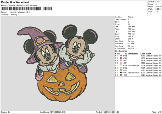Screen dimensions: 162x114
Task: Click thread code '1235'
Action: coord(143,58)
